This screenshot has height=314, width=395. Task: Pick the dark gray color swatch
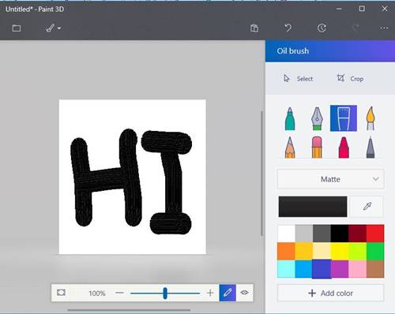tap(322, 234)
